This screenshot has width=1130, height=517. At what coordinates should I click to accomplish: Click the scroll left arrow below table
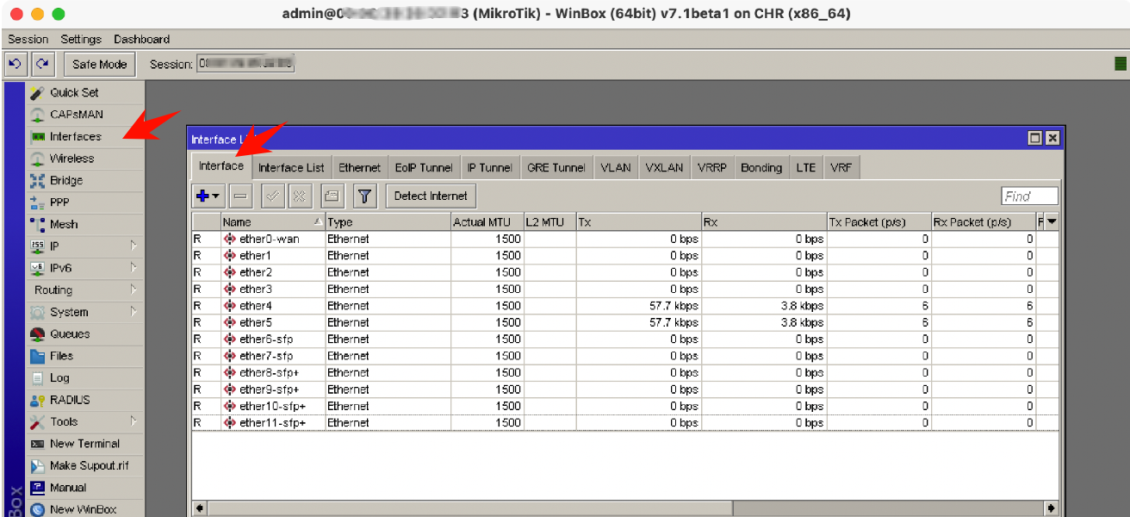[x=199, y=508]
